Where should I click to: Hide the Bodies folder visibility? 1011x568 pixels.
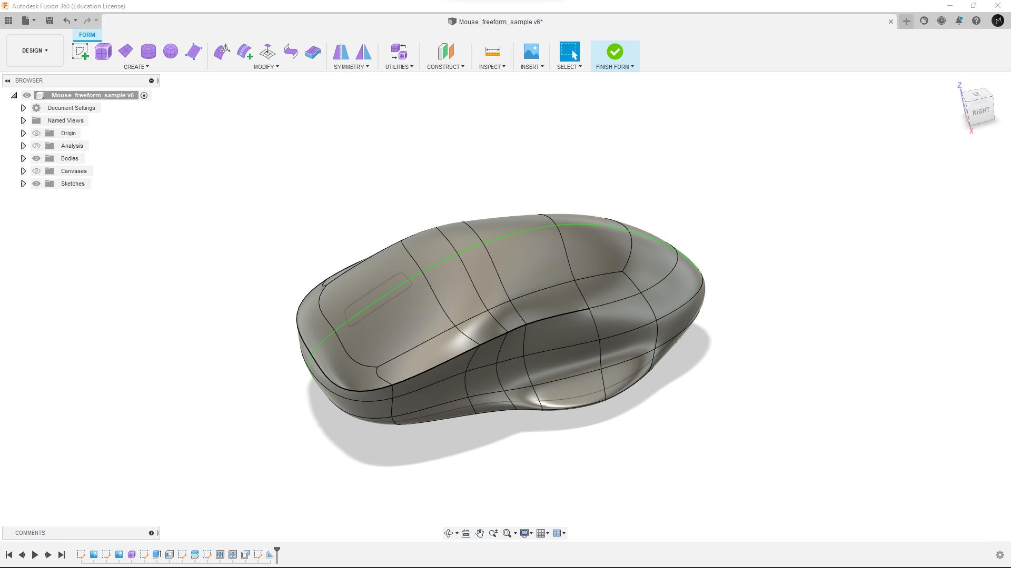(x=36, y=158)
